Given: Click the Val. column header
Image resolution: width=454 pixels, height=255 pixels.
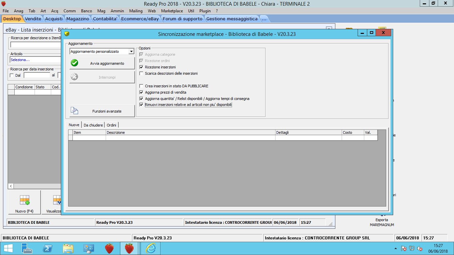Looking at the screenshot, I should (371, 132).
